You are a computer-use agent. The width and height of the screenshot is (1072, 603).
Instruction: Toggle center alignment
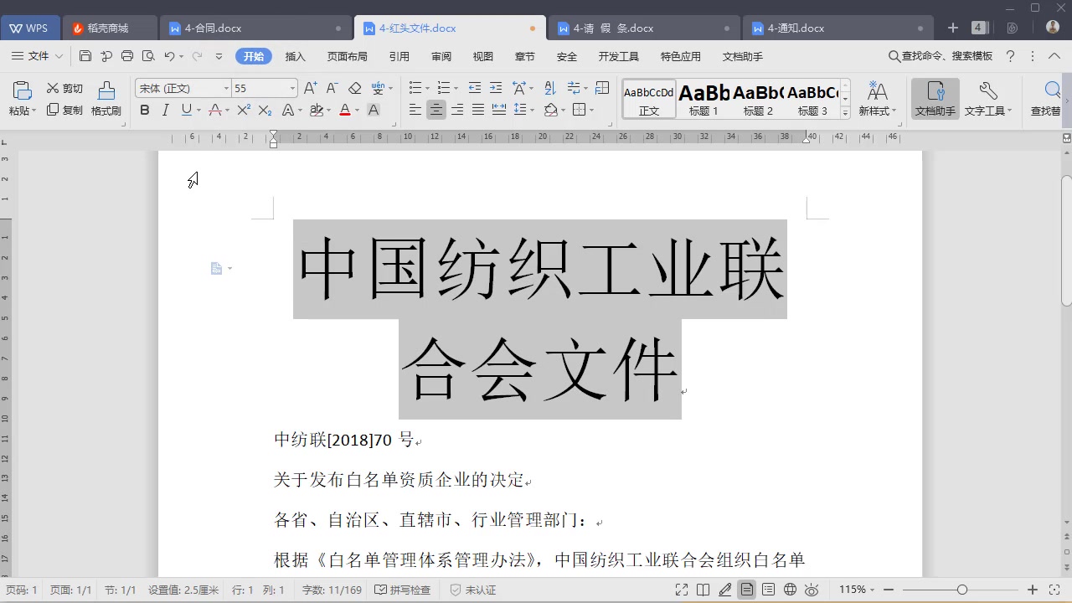pyautogui.click(x=436, y=110)
